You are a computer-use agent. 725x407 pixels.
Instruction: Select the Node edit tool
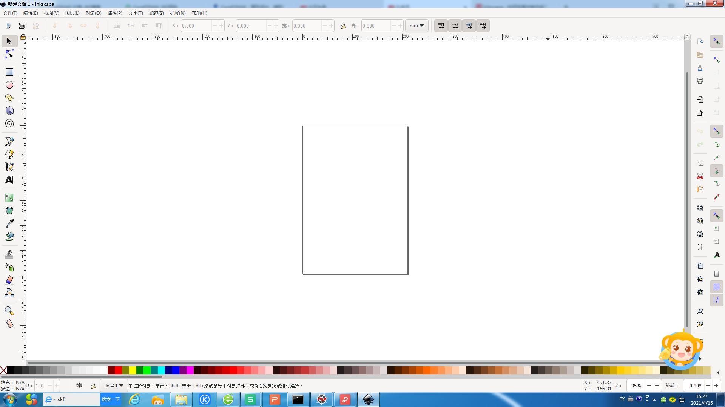[x=9, y=54]
